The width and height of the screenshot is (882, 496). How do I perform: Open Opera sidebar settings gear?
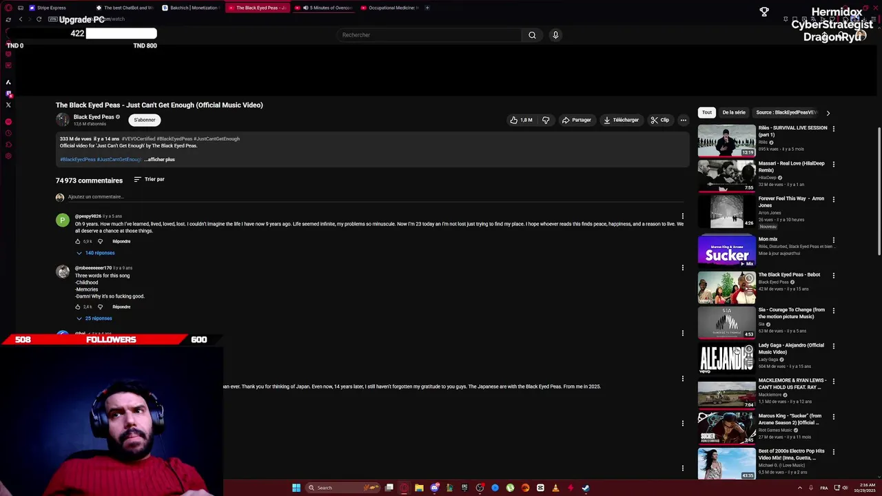[x=8, y=156]
